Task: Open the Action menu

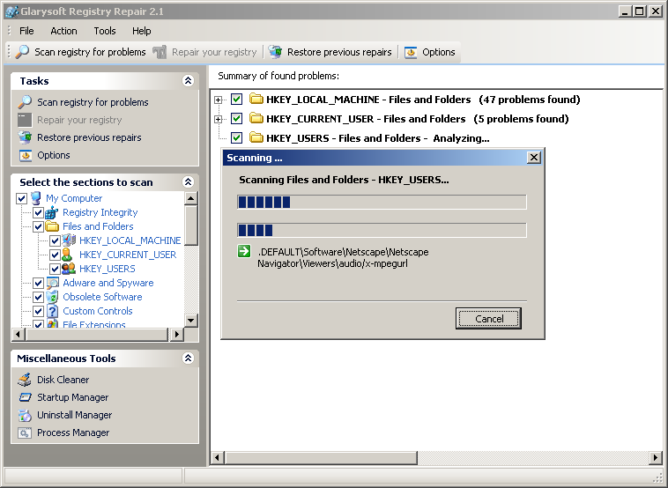Action: pyautogui.click(x=64, y=31)
